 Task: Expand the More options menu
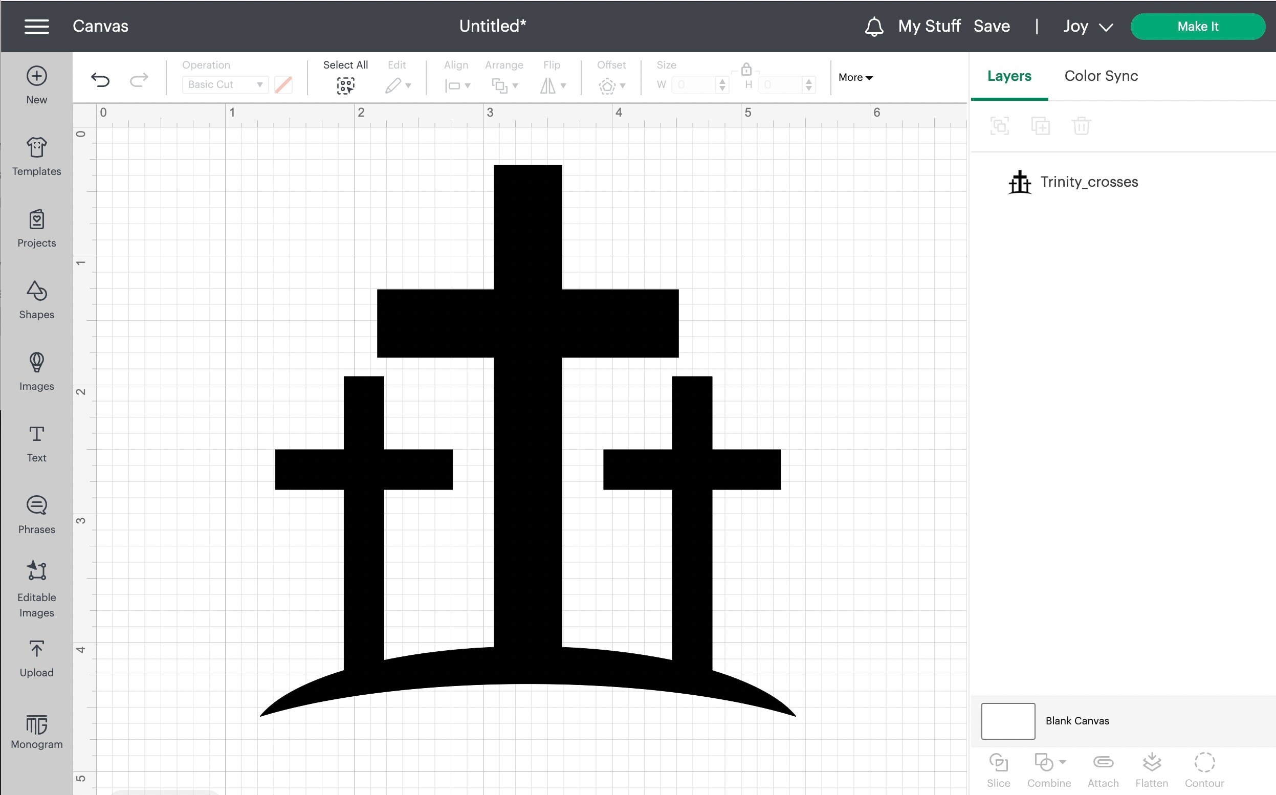(855, 77)
